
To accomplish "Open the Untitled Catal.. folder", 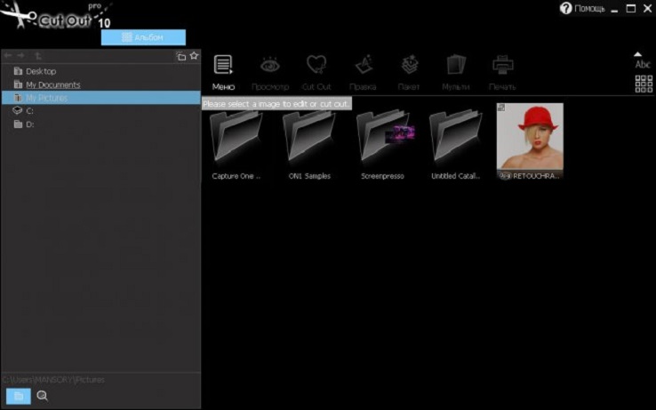I will pyautogui.click(x=456, y=143).
